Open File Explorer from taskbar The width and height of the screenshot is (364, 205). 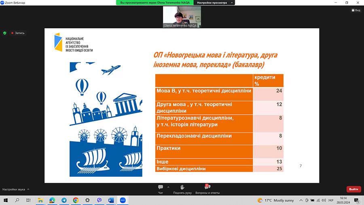pyautogui.click(x=40, y=200)
